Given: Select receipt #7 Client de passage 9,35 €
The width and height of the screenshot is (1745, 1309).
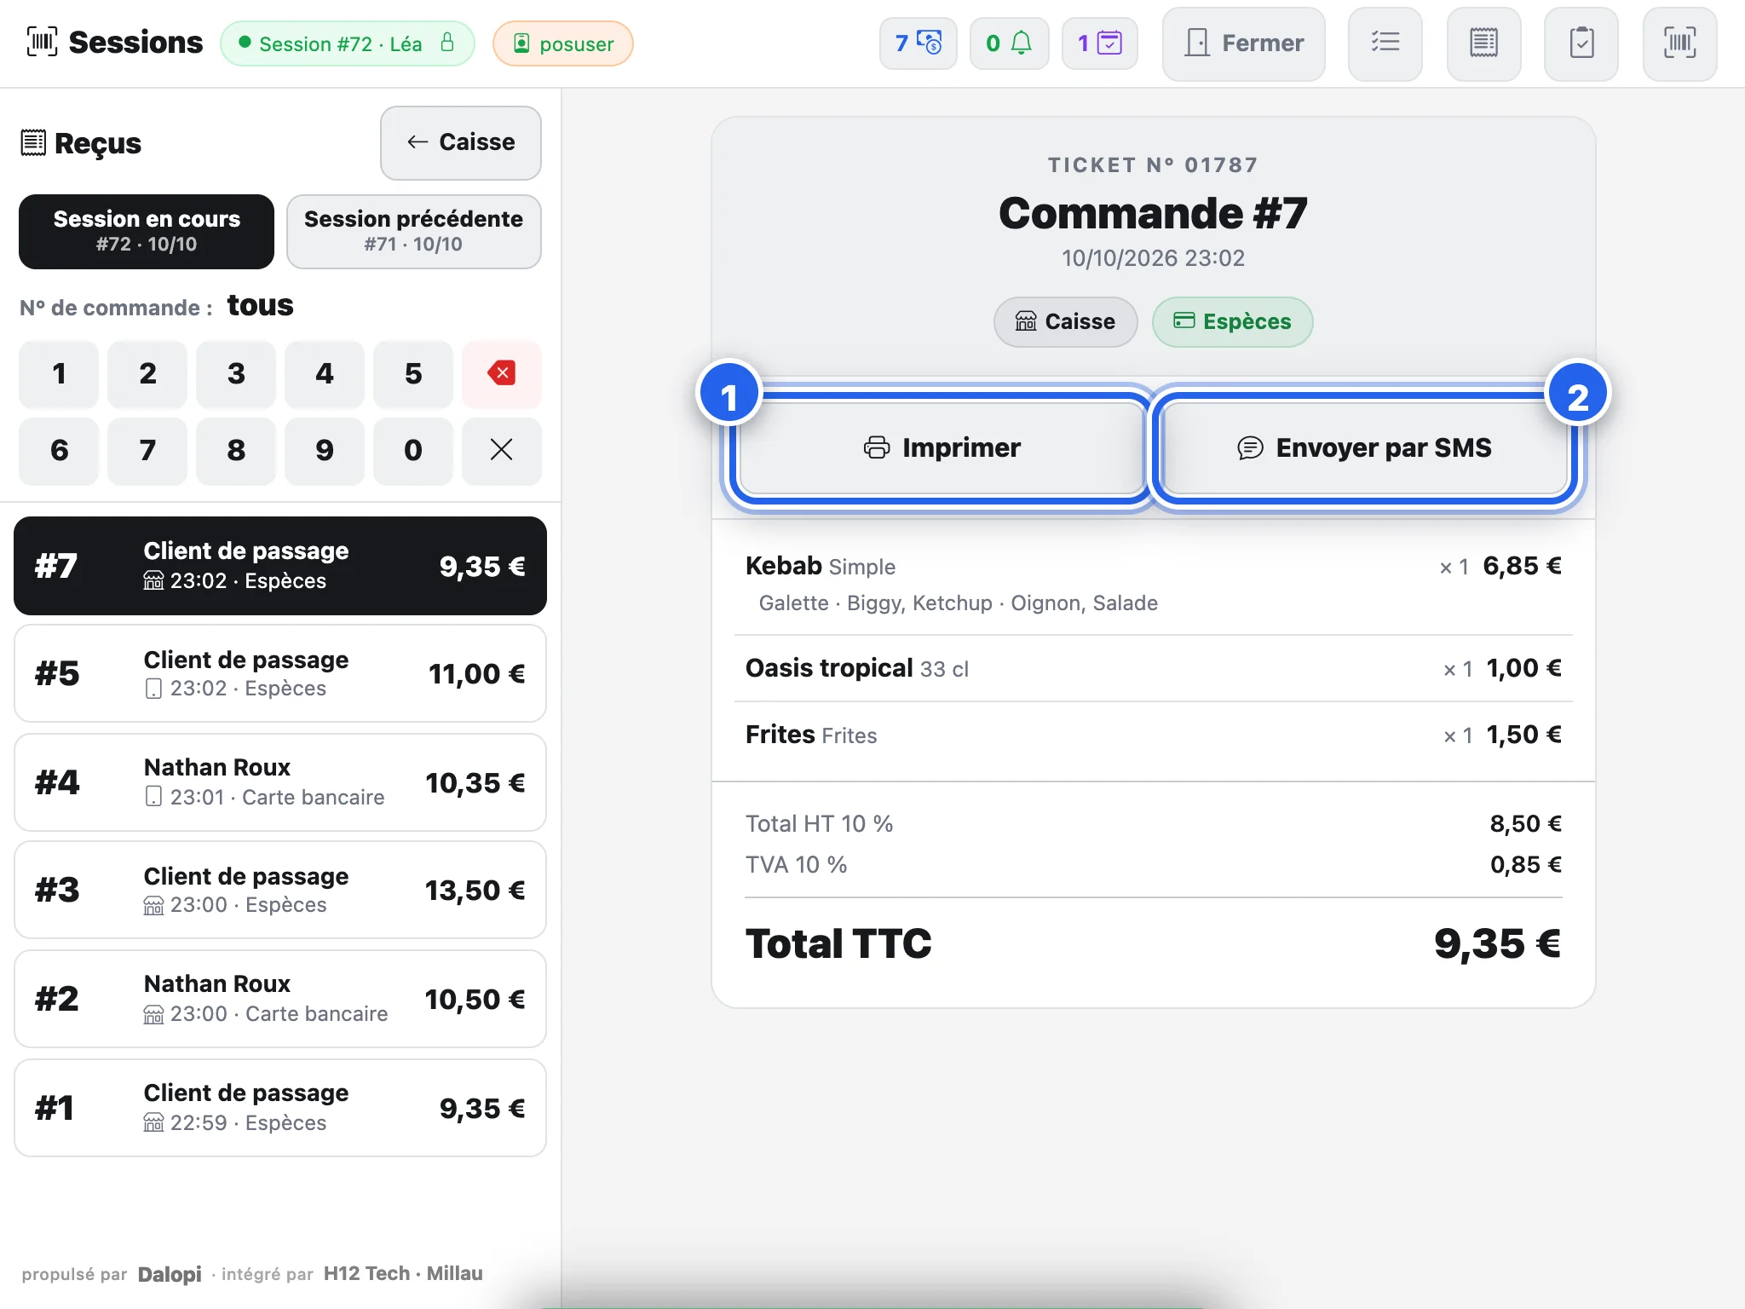Looking at the screenshot, I should coord(280,566).
